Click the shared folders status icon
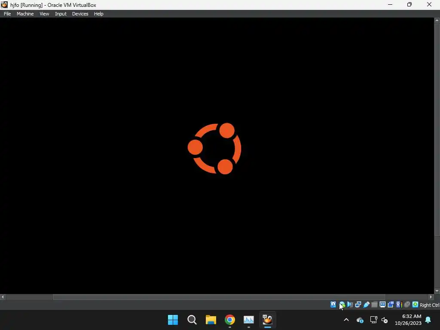Image resolution: width=440 pixels, height=330 pixels. click(x=374, y=305)
